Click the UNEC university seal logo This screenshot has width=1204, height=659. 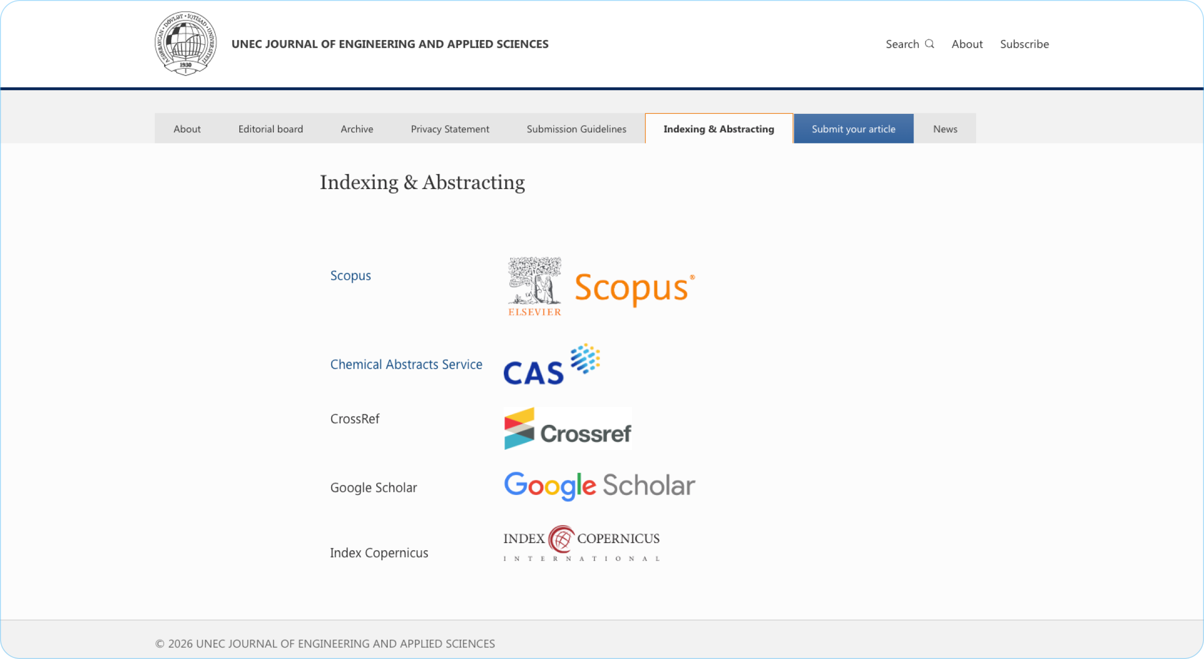coord(186,44)
